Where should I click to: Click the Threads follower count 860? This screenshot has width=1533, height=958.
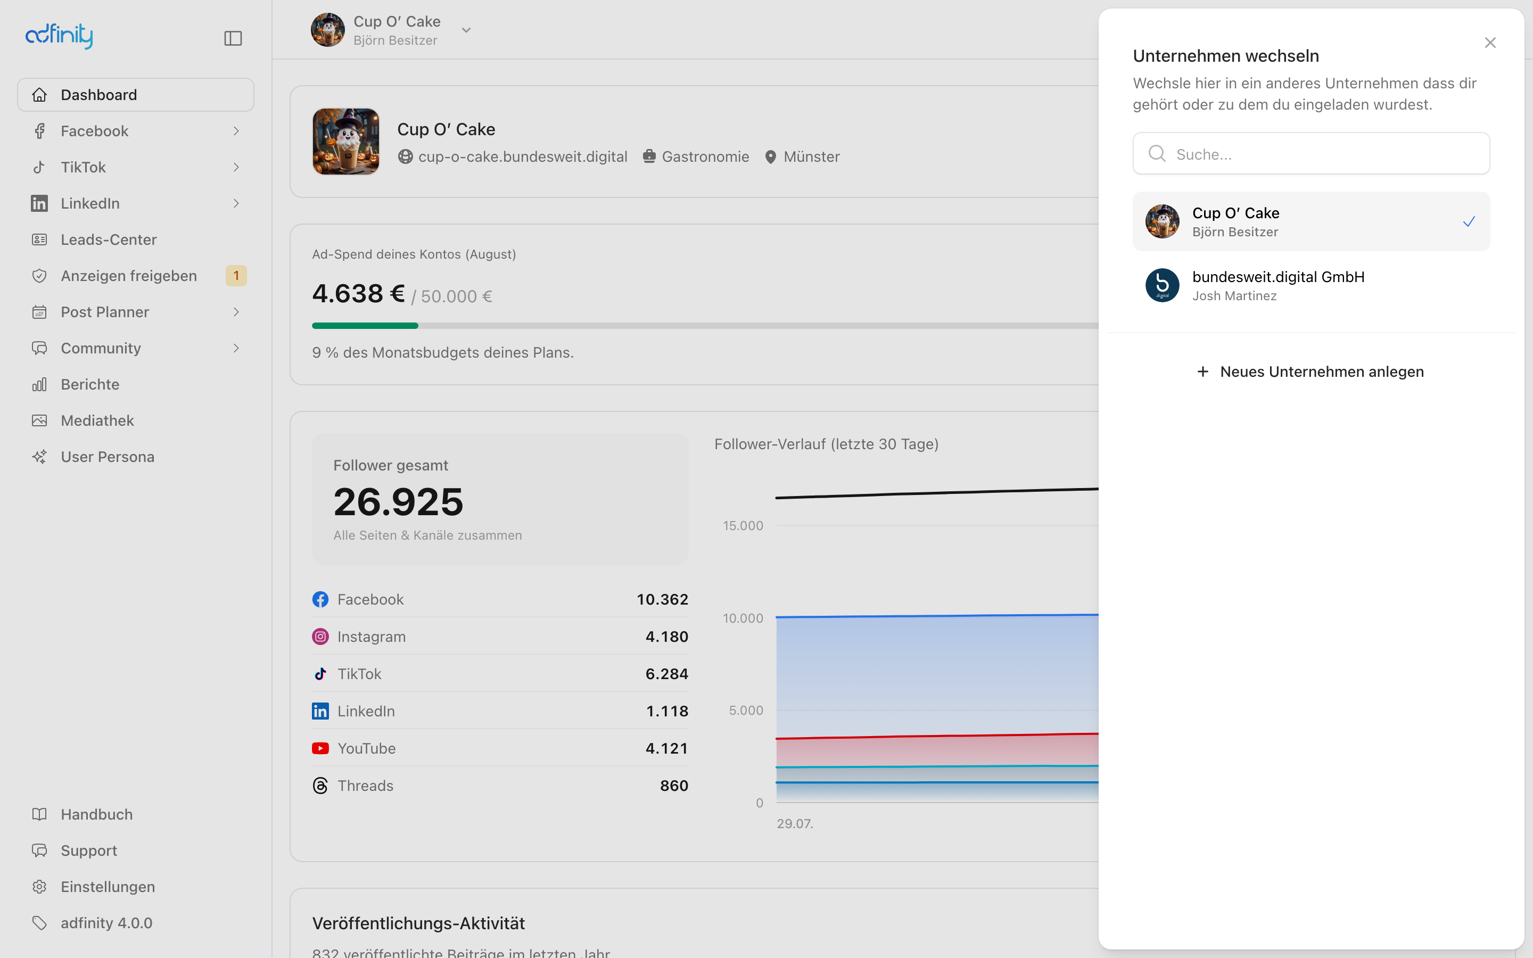coord(674,786)
